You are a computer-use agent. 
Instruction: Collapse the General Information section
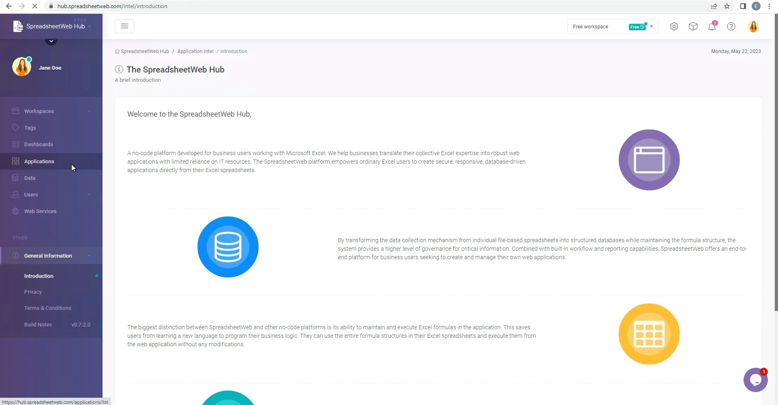[51, 256]
